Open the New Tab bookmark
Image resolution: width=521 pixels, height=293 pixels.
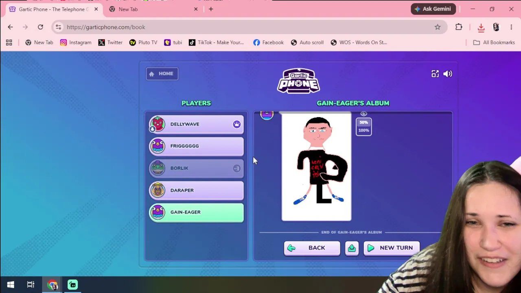coord(39,42)
